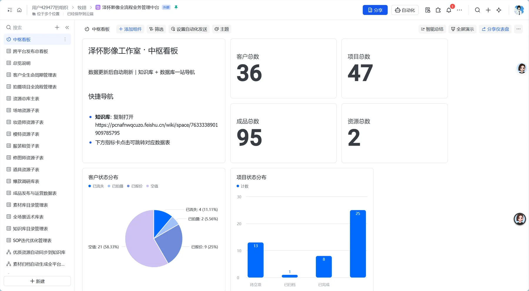Open the AI sparkle icon
The width and height of the screenshot is (529, 291).
tap(499, 10)
